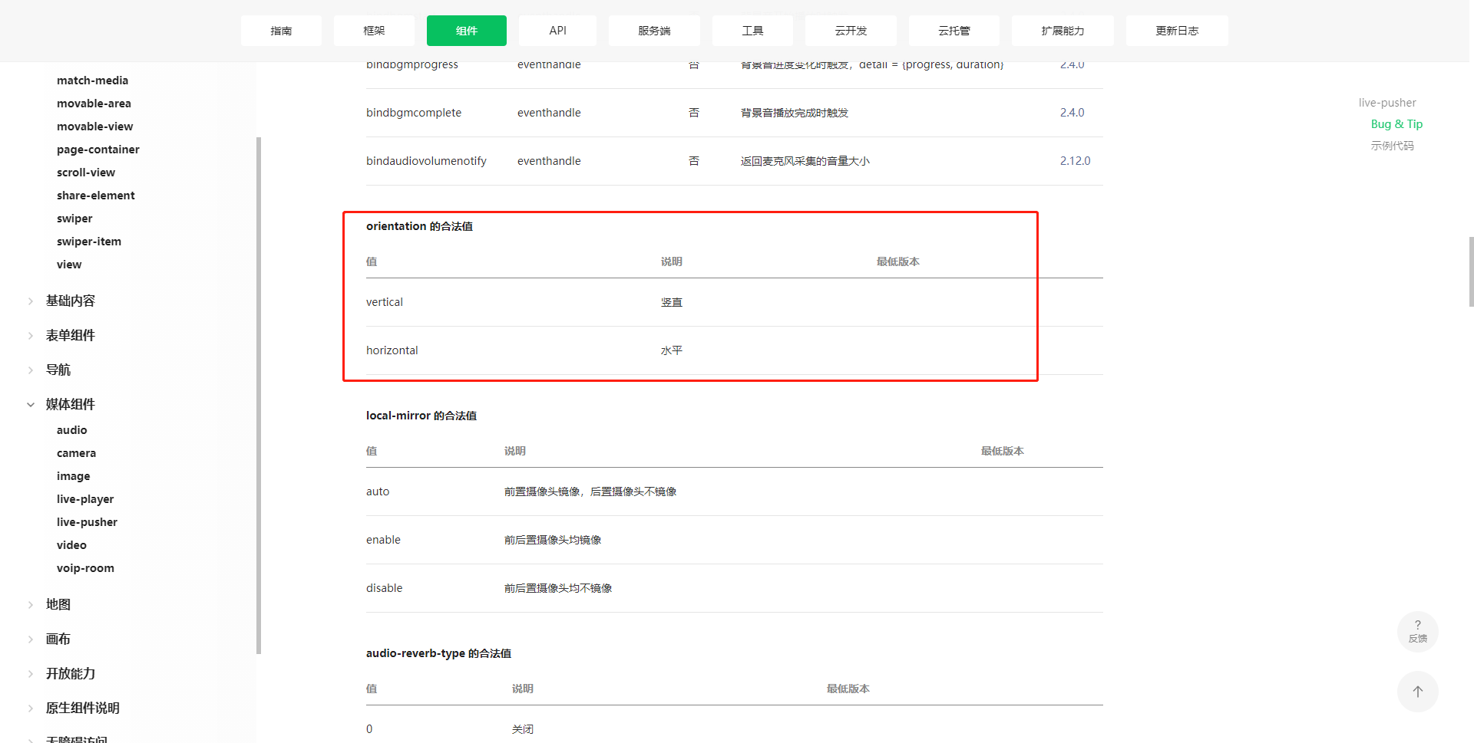Click the sidebar vertical scrollbar

point(259,395)
